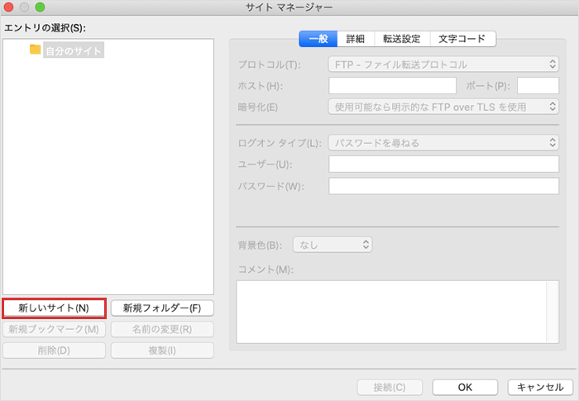Cancel the dialog with キャンセル
This screenshot has height=401, width=579.
tap(539, 387)
